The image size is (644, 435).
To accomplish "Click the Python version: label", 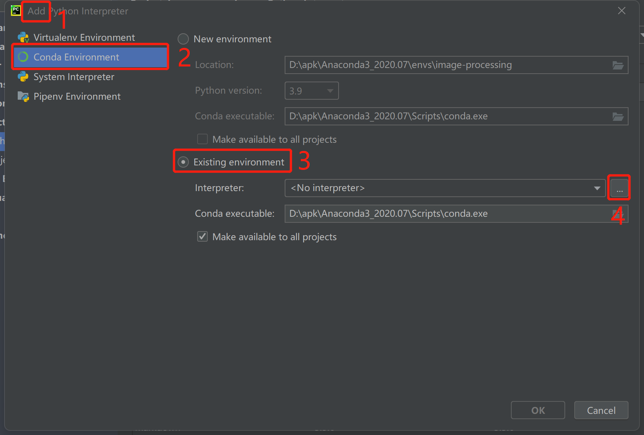I will 228,91.
